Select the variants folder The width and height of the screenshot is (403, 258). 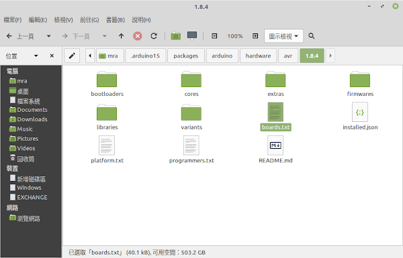191,117
